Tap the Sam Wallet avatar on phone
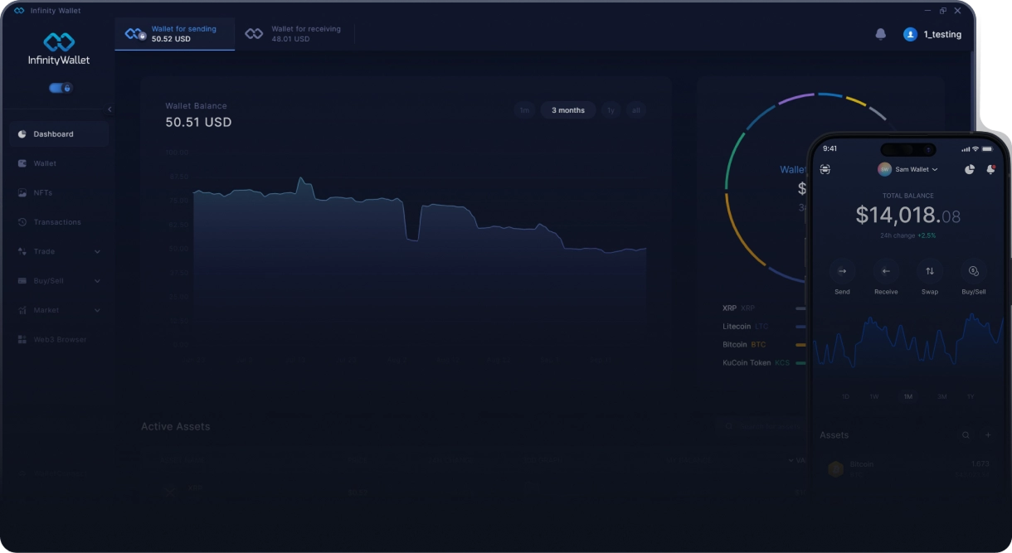 coord(885,169)
